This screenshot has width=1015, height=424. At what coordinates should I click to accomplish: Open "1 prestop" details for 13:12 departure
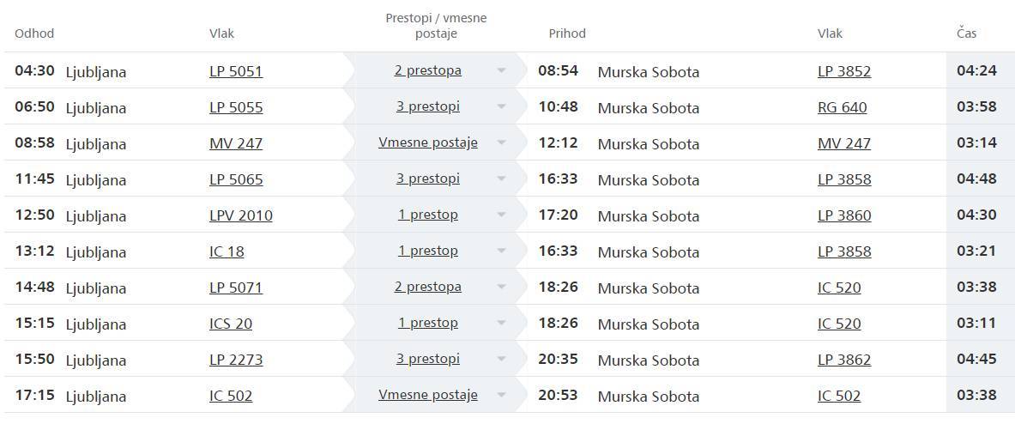[x=427, y=251]
